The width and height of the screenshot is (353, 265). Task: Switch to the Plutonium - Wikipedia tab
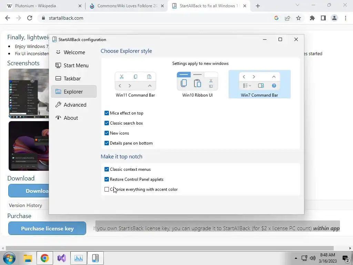pos(43,6)
